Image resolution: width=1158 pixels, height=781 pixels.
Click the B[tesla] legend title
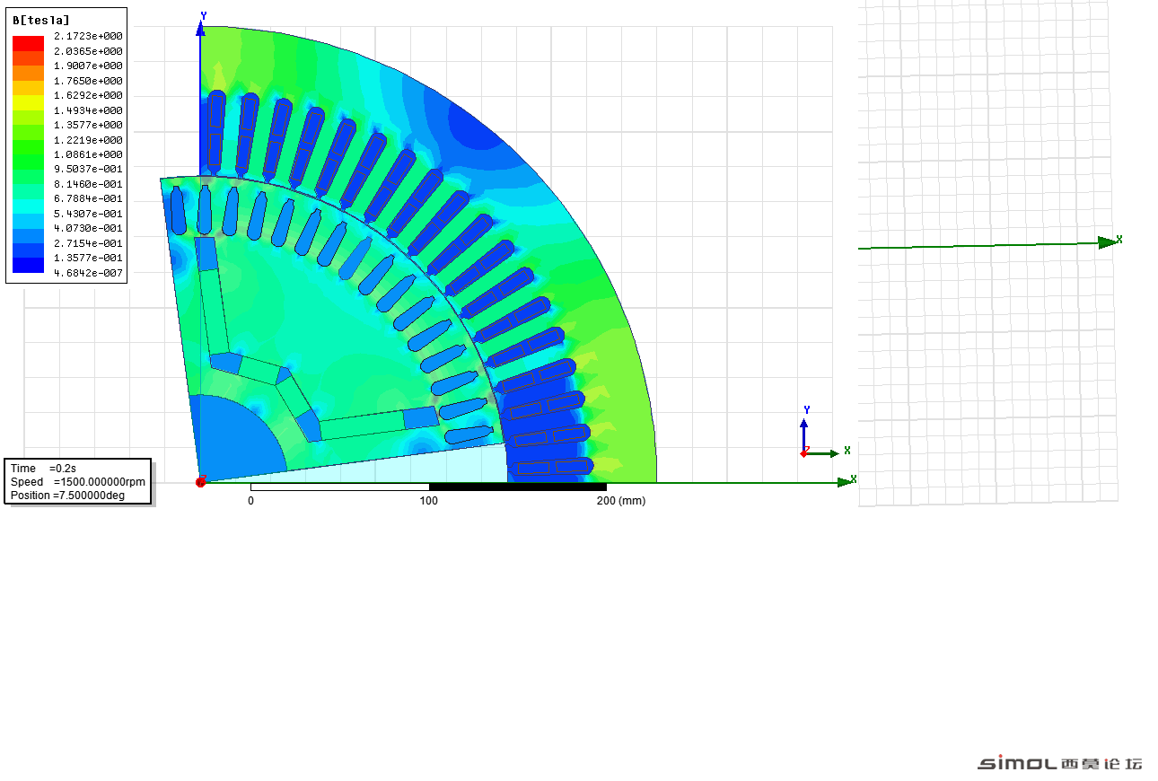click(41, 21)
